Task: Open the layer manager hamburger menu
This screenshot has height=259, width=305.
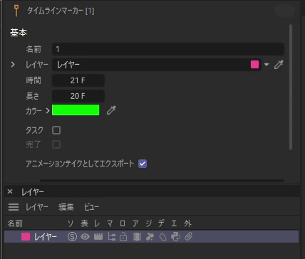Action: click(14, 207)
